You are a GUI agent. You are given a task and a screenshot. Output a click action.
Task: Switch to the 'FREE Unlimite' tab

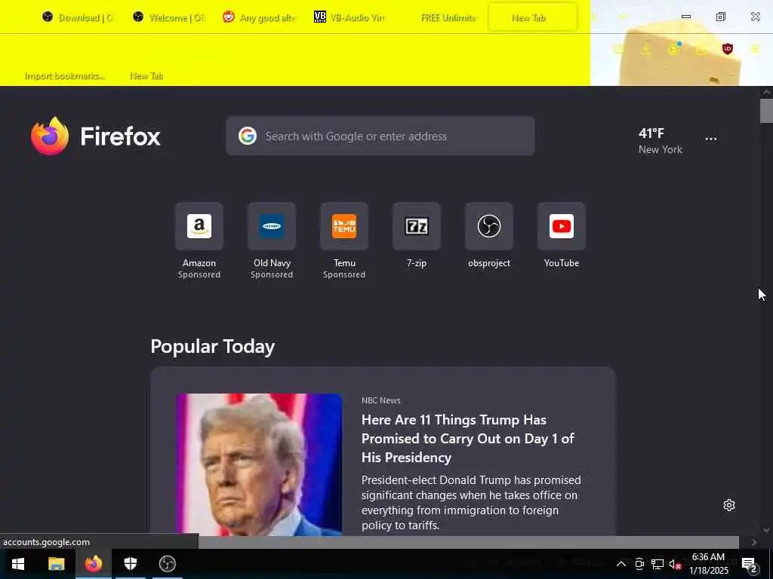coord(442,17)
